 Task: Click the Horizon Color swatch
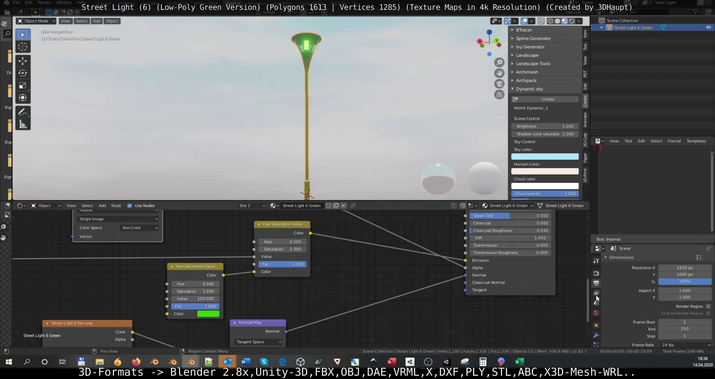(x=545, y=171)
